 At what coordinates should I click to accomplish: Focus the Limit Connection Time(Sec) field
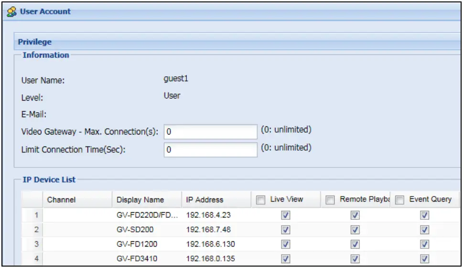point(210,150)
